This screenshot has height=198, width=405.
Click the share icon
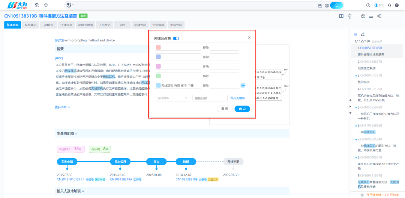click(379, 16)
